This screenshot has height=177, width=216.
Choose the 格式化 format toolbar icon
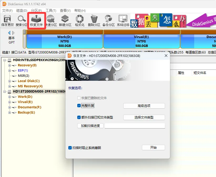tap(80, 21)
